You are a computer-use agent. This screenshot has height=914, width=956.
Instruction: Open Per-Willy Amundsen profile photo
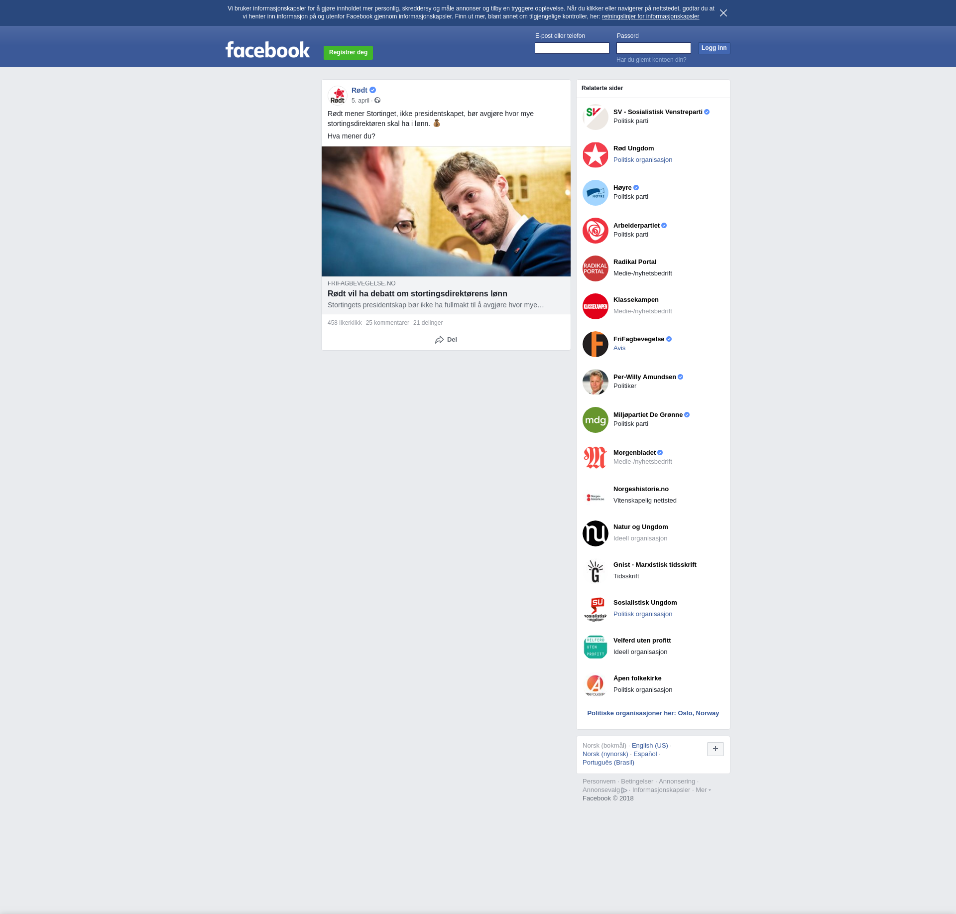596,382
